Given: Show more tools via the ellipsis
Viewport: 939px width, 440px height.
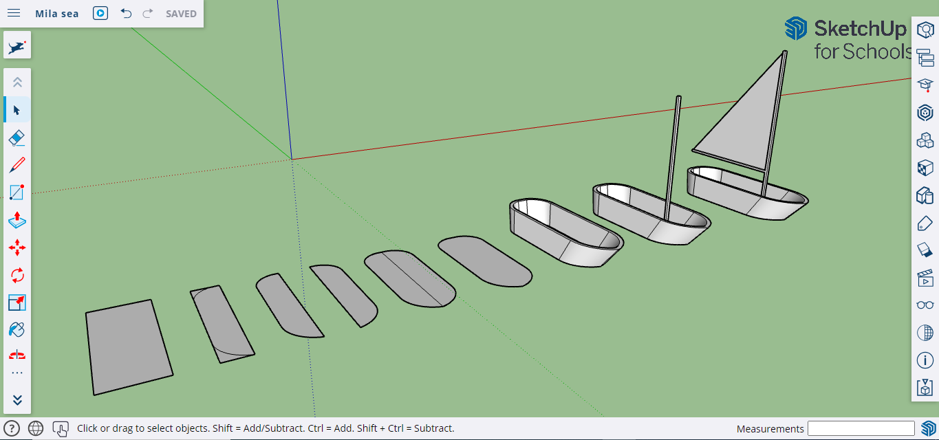Looking at the screenshot, I should coord(17,373).
